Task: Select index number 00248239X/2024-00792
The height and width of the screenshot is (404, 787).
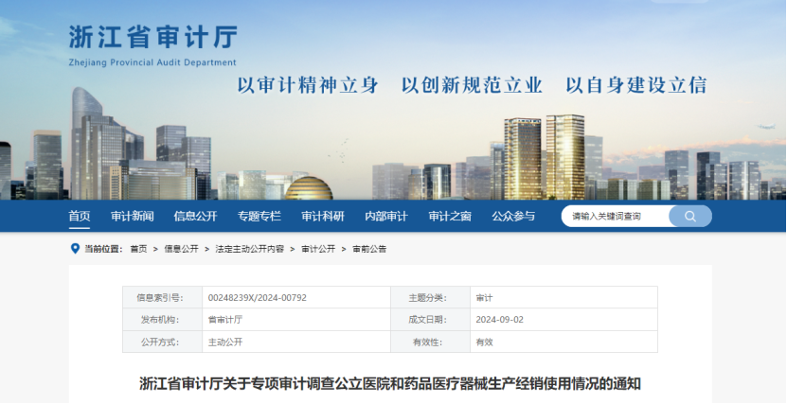Action: (258, 298)
